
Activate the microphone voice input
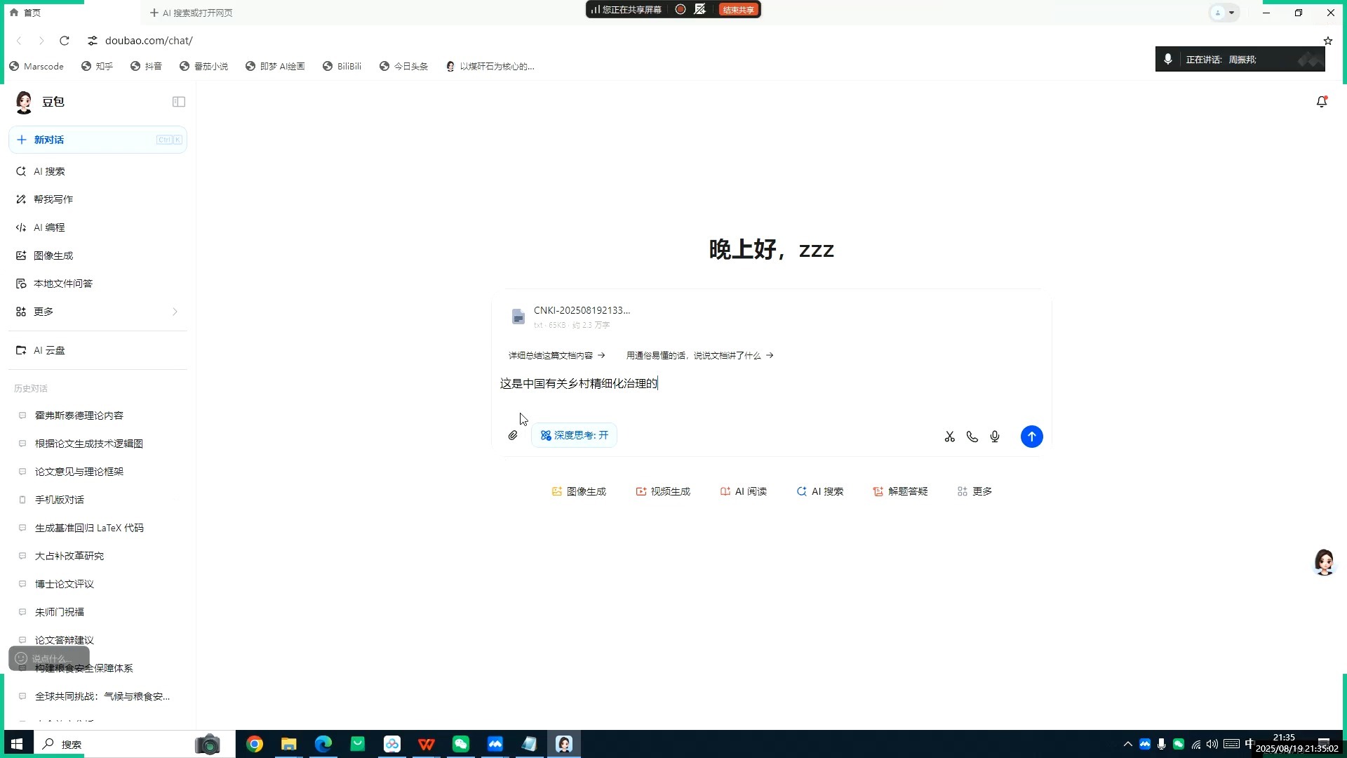point(994,436)
